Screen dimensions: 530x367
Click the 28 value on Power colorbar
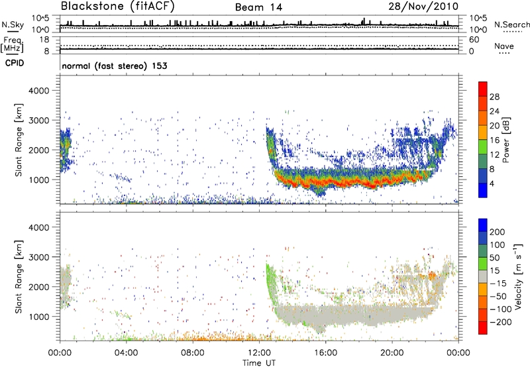pyautogui.click(x=494, y=97)
